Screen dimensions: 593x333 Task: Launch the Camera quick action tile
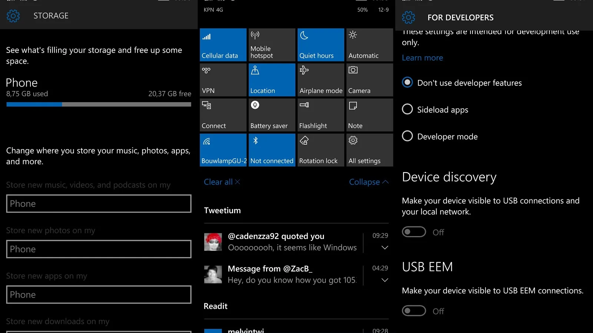[x=370, y=80]
